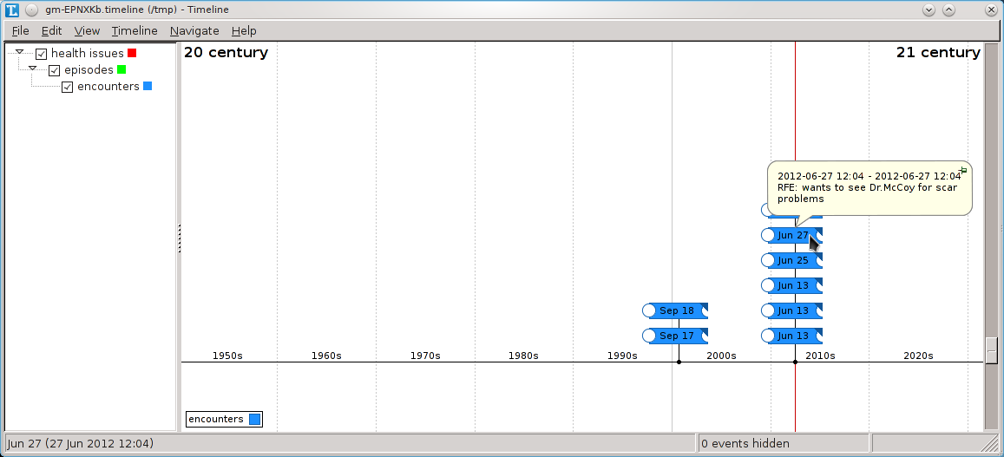Click the '0 events hidden' status text
1004x457 pixels.
[x=745, y=443]
